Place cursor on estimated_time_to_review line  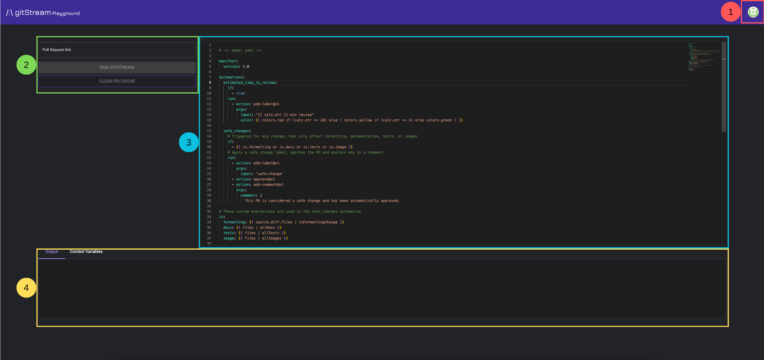point(250,83)
